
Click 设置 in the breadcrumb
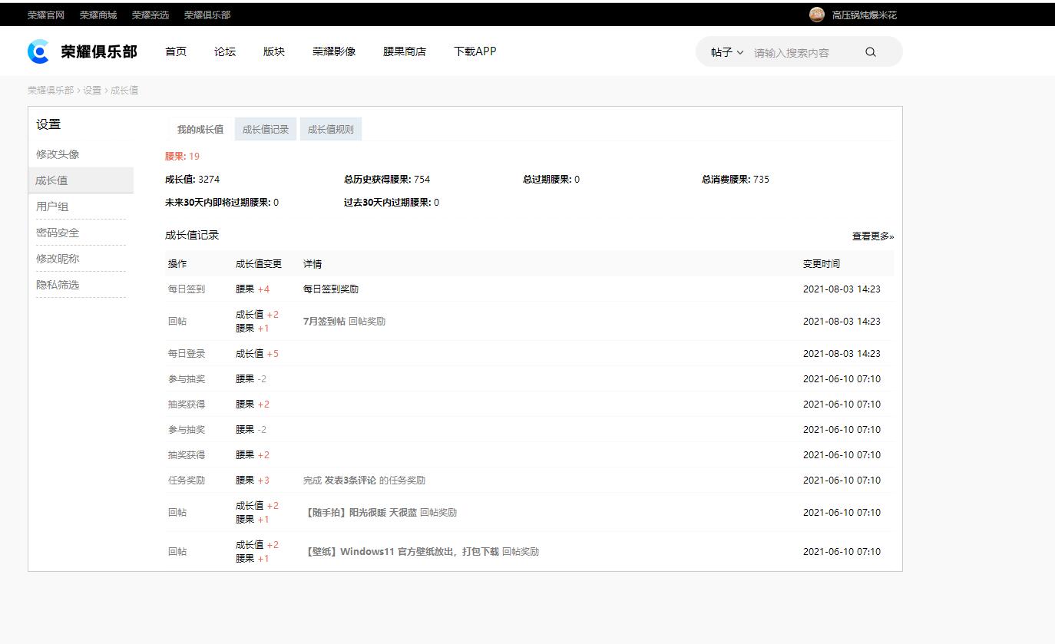click(x=92, y=90)
